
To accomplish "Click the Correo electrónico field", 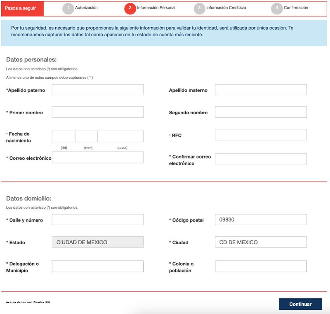I will (98, 158).
